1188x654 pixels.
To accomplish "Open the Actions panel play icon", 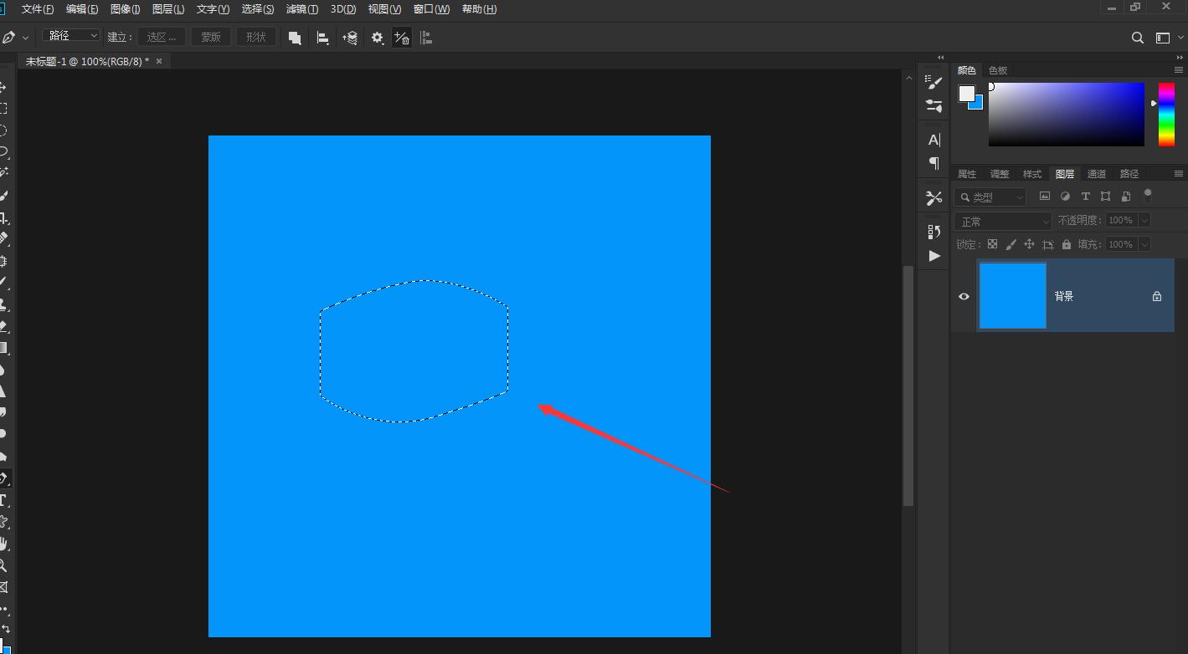I will pos(934,256).
